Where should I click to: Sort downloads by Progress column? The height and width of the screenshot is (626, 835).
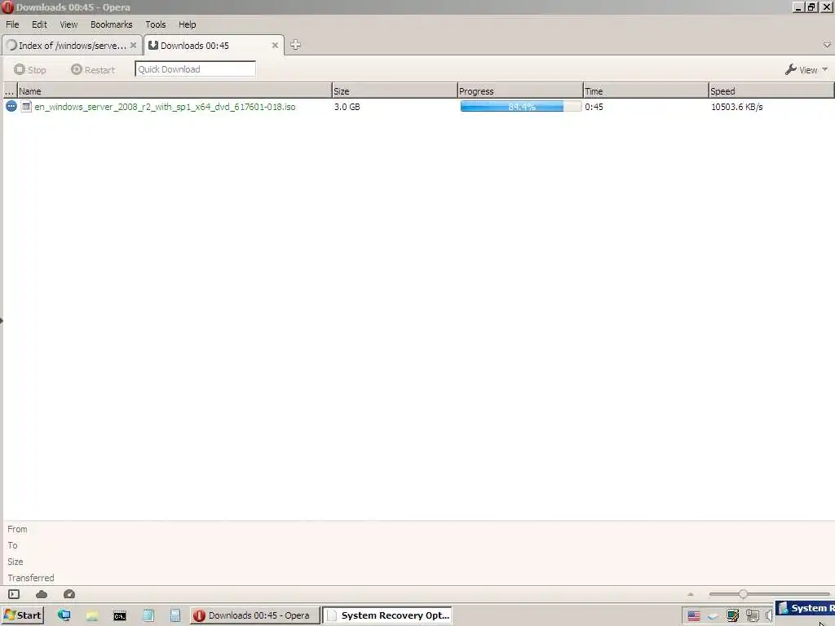point(520,91)
